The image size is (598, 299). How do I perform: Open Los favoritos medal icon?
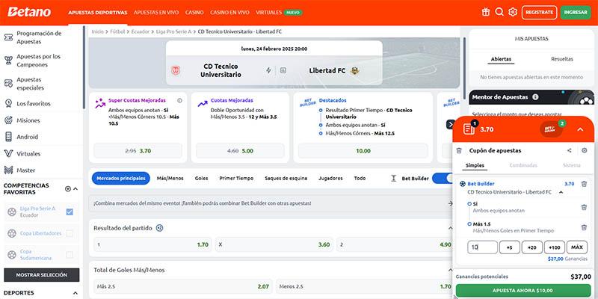coord(8,103)
